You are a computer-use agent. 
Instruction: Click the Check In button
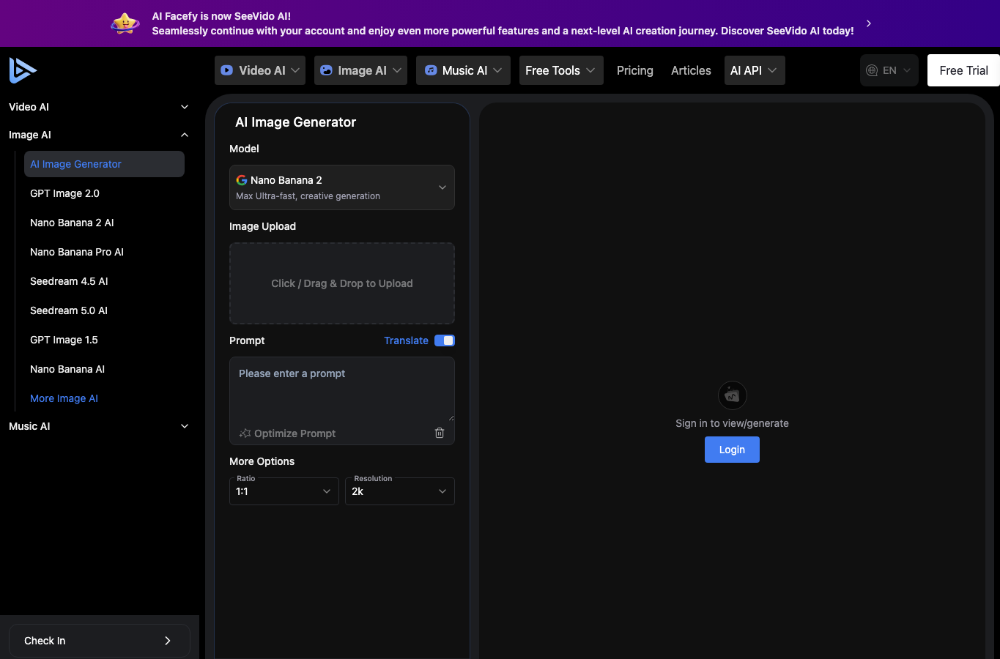[x=100, y=641]
